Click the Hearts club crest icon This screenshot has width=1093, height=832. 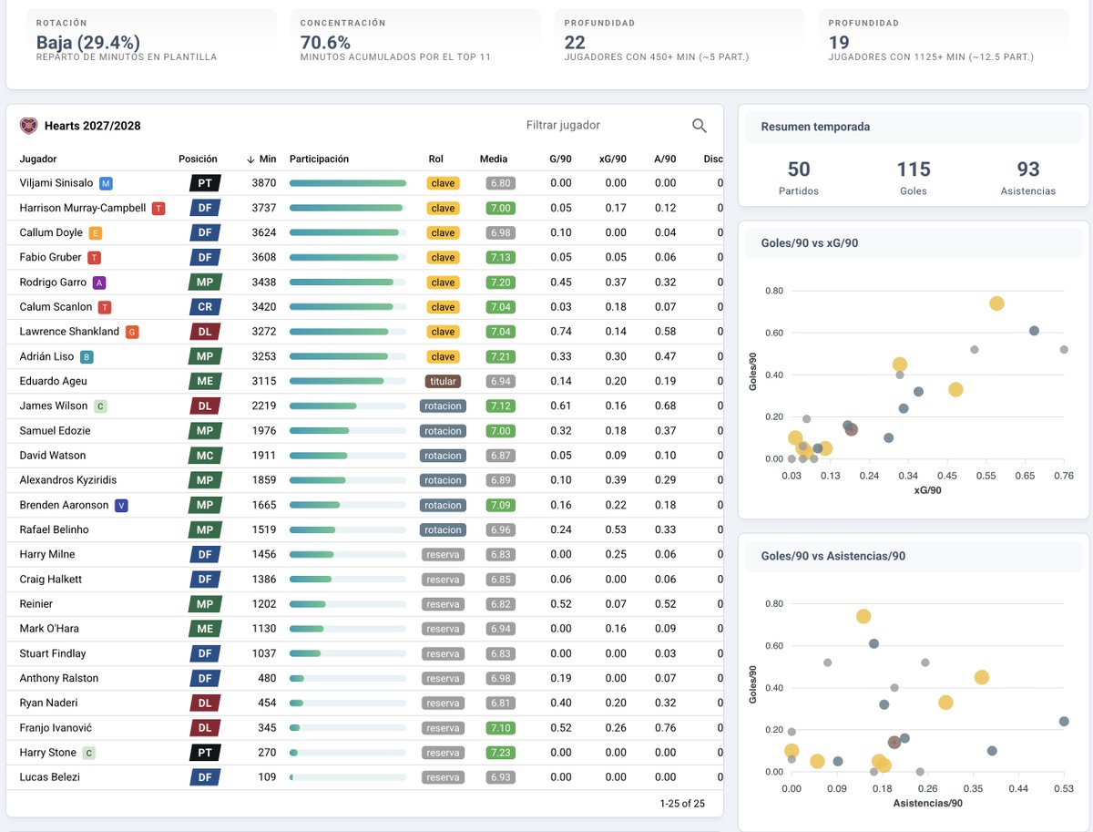click(x=29, y=126)
